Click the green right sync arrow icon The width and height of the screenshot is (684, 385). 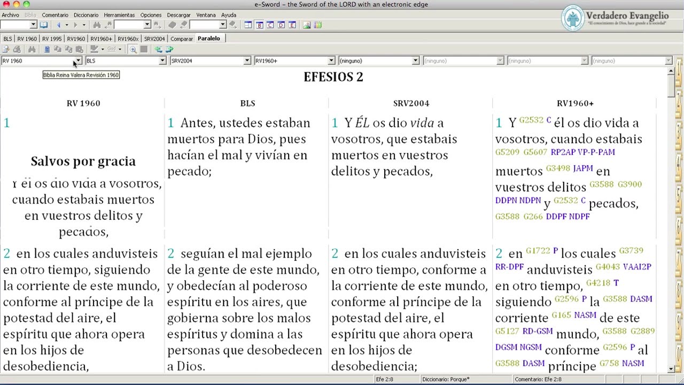point(169,49)
